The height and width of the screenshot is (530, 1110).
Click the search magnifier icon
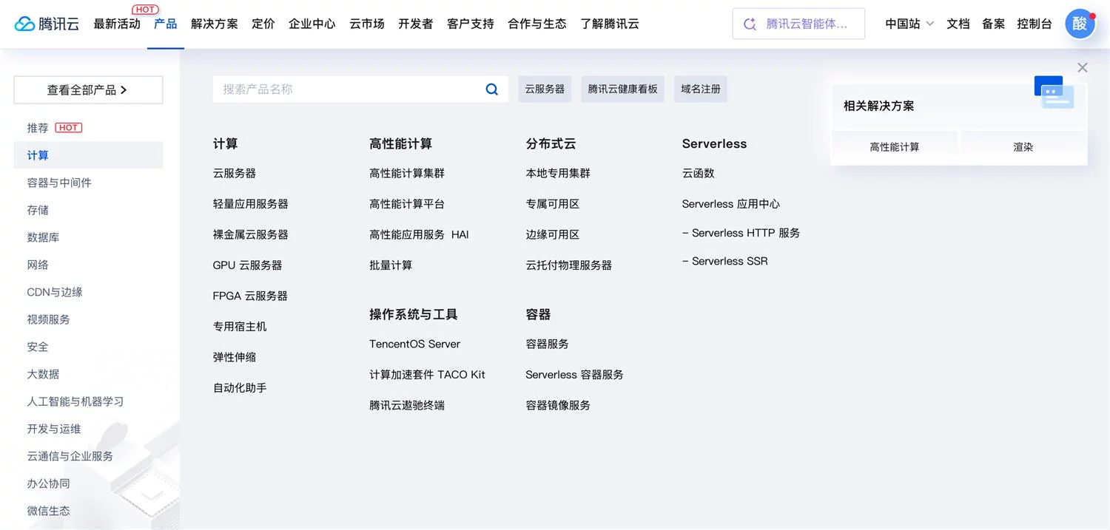point(491,89)
